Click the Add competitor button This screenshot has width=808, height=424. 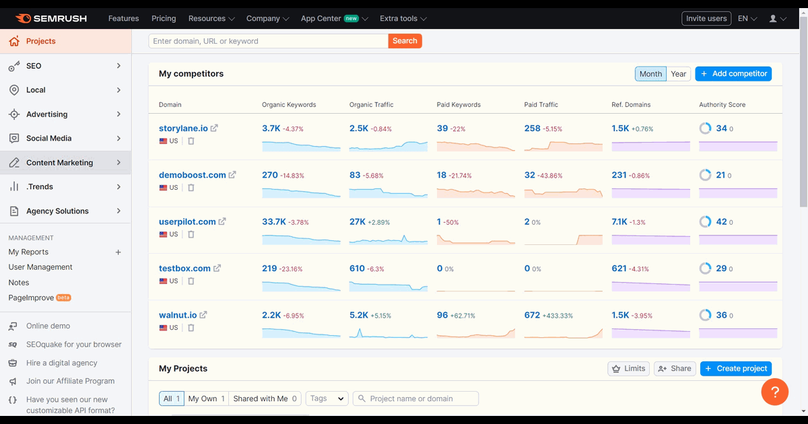pos(733,74)
